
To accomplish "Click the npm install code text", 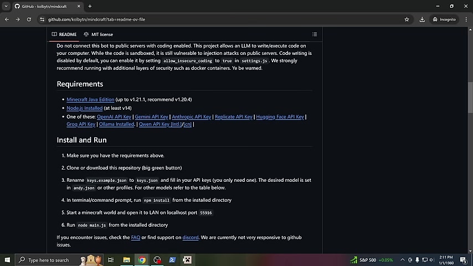I will point(157,200).
